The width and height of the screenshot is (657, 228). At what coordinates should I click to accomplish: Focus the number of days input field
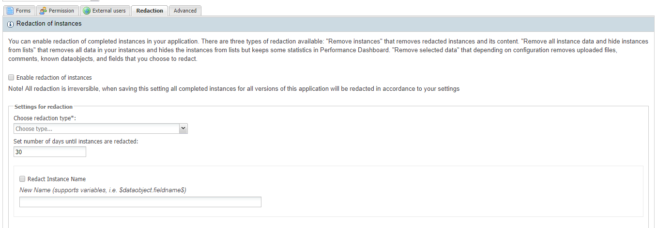50,152
